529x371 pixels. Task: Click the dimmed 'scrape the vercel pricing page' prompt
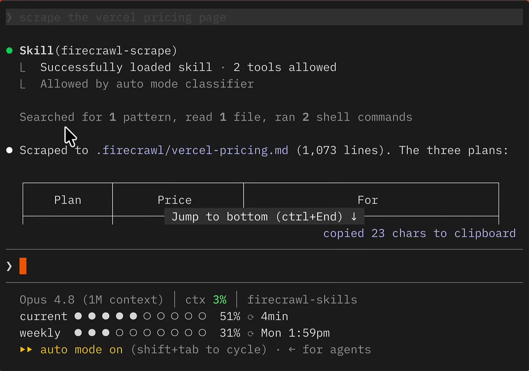(x=123, y=17)
